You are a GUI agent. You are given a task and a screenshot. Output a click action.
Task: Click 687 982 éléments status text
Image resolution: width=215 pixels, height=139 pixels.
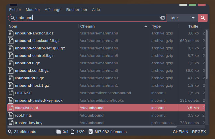tap(111, 132)
